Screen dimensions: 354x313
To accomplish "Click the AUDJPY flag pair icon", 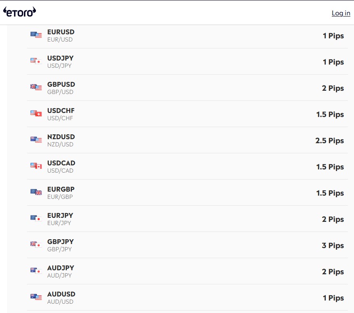I will click(x=36, y=271).
